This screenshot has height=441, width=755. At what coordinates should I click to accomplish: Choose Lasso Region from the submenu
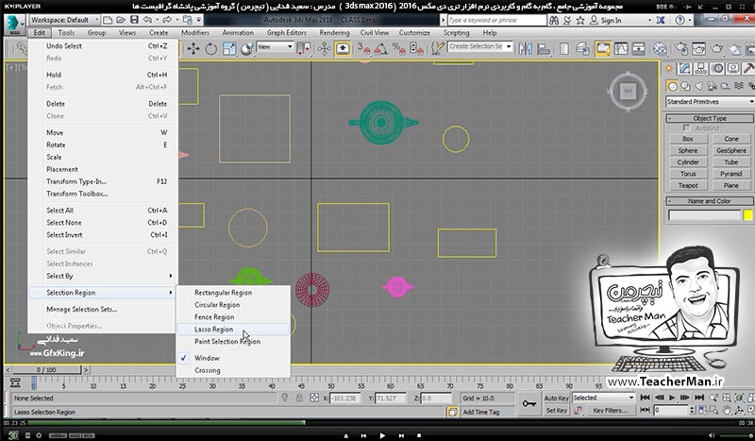point(233,330)
